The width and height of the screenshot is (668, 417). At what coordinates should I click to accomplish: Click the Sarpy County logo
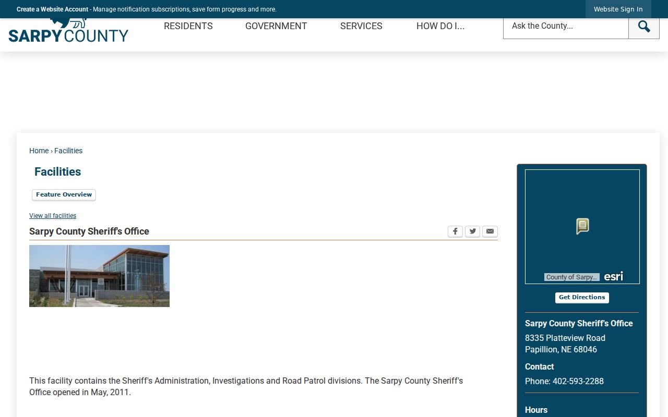pos(68,31)
